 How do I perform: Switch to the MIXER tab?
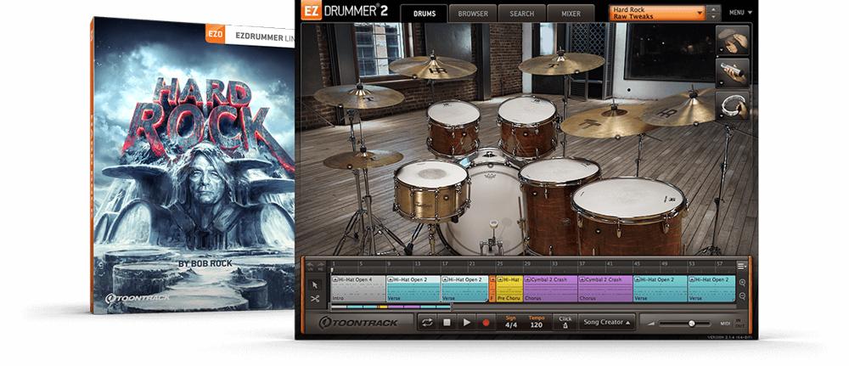pos(571,13)
